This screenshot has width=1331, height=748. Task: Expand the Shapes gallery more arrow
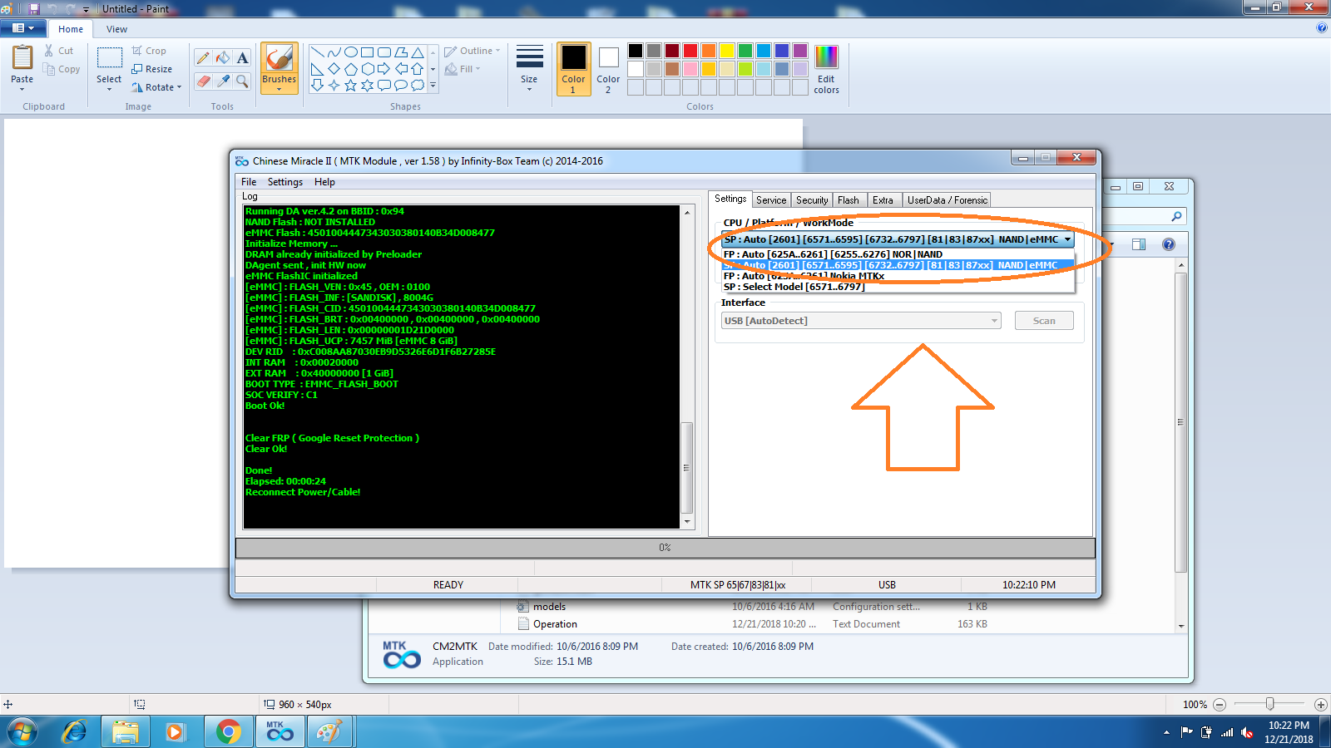point(433,85)
